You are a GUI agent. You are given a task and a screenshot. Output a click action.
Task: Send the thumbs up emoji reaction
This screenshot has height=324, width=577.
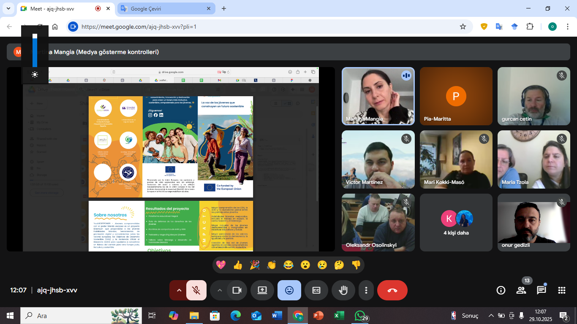[238, 265]
